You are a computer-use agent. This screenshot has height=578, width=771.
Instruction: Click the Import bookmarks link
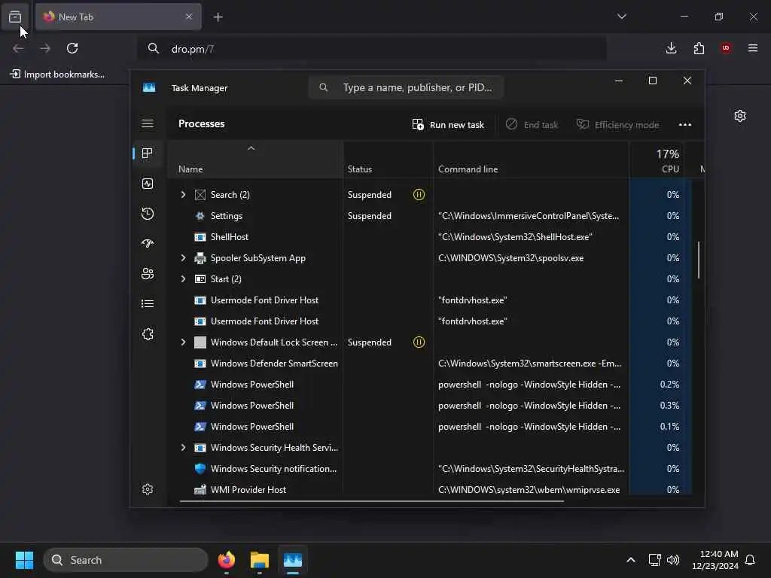[57, 75]
